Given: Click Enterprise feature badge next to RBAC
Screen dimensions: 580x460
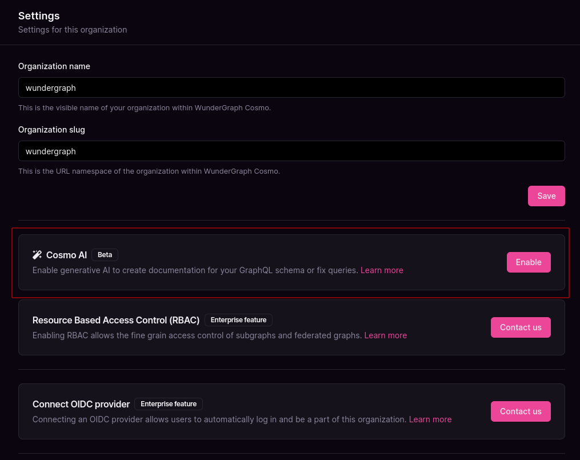Looking at the screenshot, I should coord(239,320).
